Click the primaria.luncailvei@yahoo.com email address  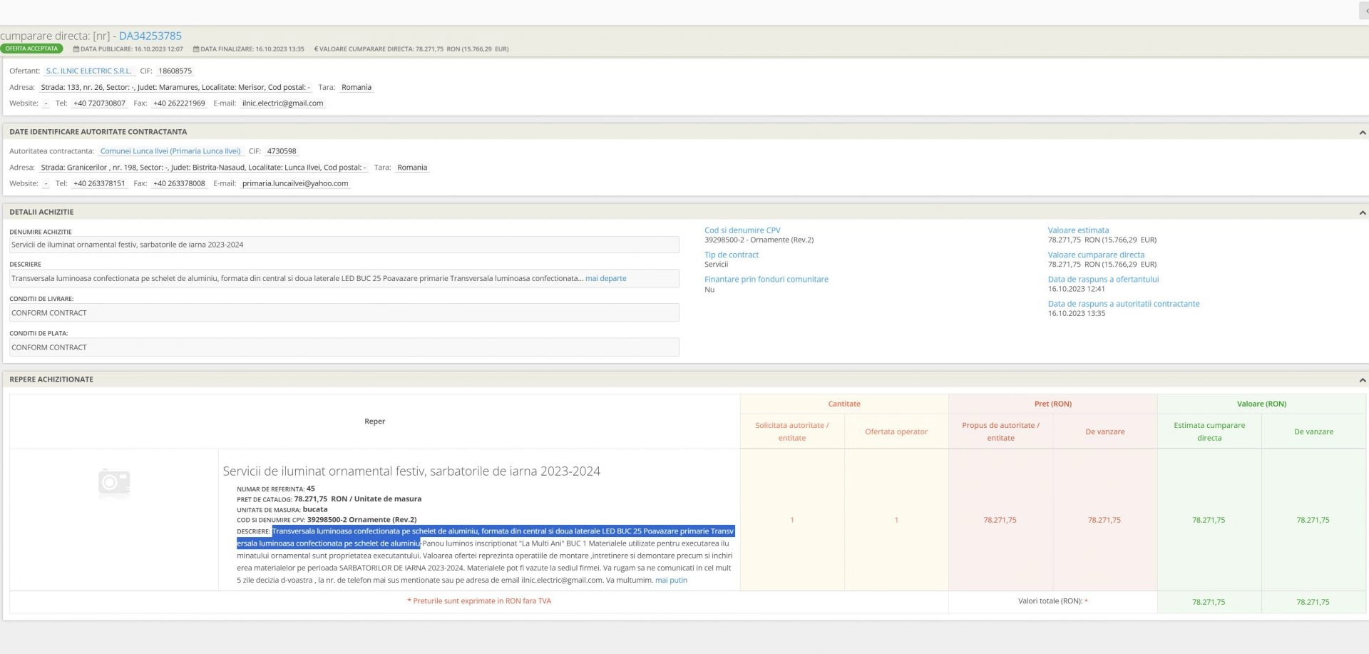point(295,183)
